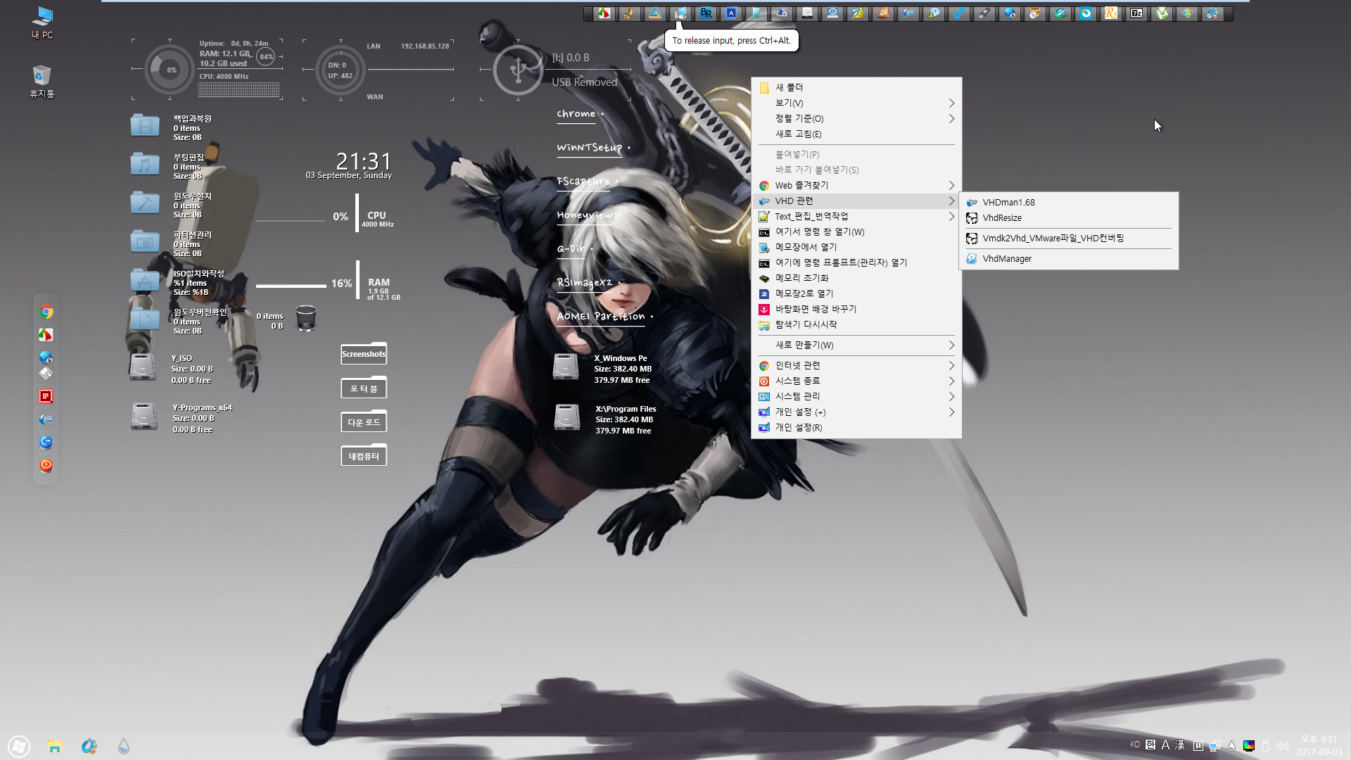
Task: Click the USB stick icon in top dock
Action: coord(984,13)
